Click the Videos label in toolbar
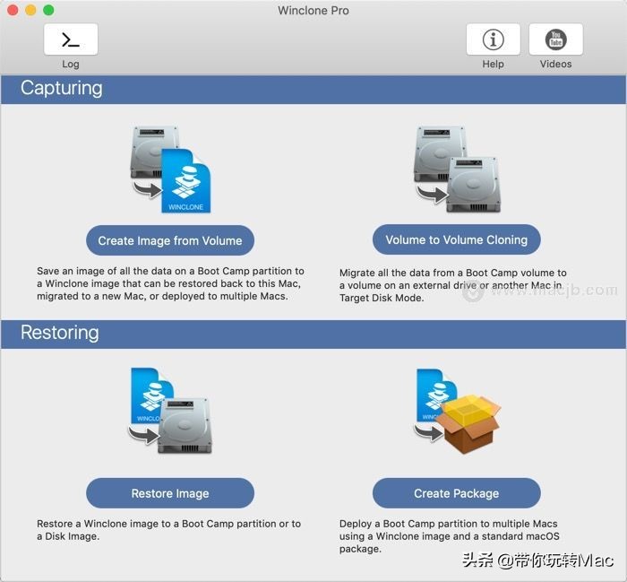The image size is (627, 582). 556,64
